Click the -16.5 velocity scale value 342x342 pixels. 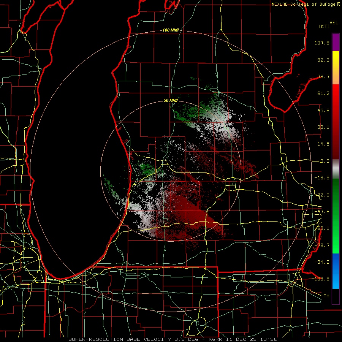(322, 178)
